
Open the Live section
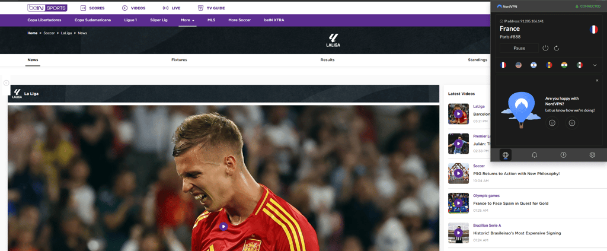pyautogui.click(x=171, y=8)
